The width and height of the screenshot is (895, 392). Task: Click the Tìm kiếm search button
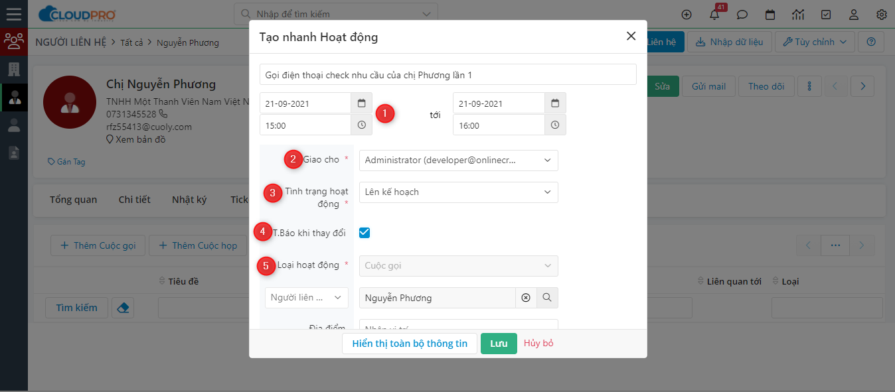pos(76,308)
